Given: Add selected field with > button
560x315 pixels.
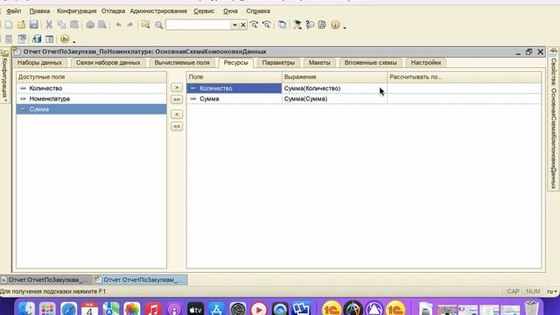Looking at the screenshot, I should coord(177,87).
